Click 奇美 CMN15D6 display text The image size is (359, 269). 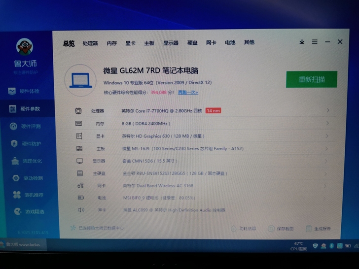click(x=150, y=161)
